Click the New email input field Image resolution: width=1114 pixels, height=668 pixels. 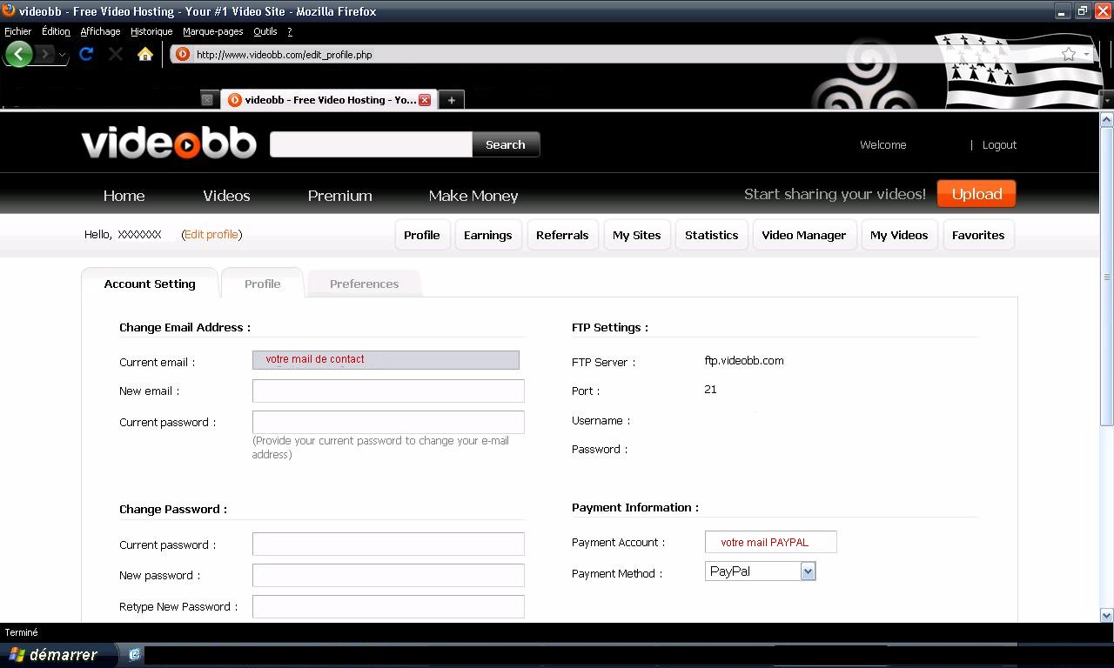pos(388,391)
